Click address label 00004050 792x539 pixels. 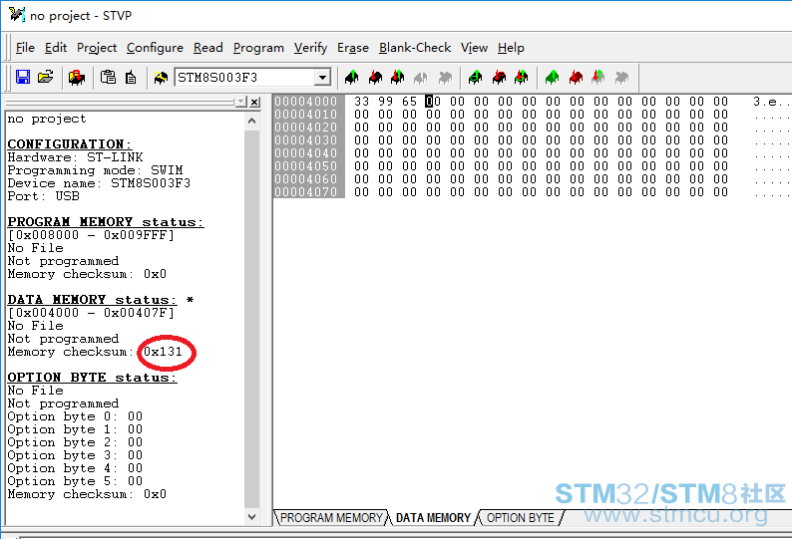(x=306, y=166)
